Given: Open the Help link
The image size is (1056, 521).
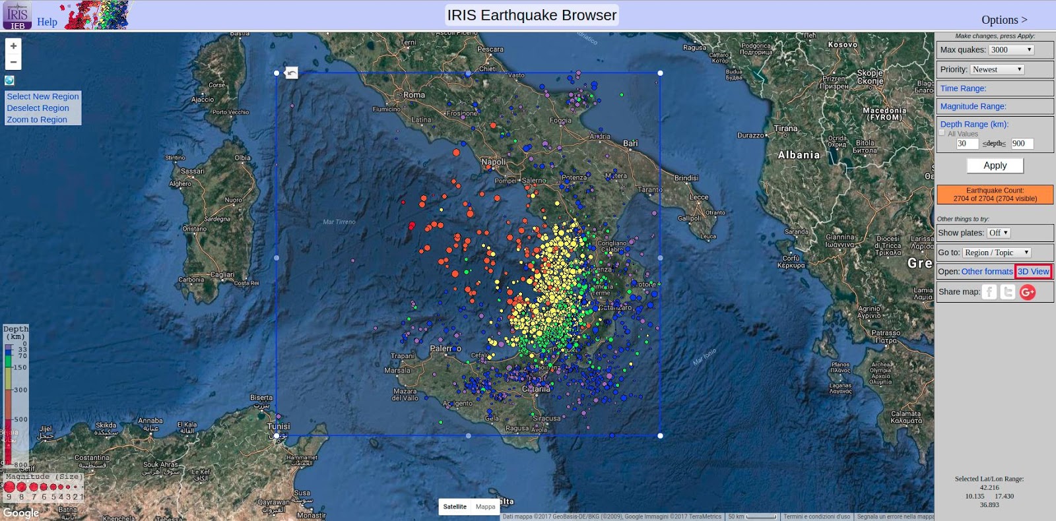Looking at the screenshot, I should click(47, 22).
